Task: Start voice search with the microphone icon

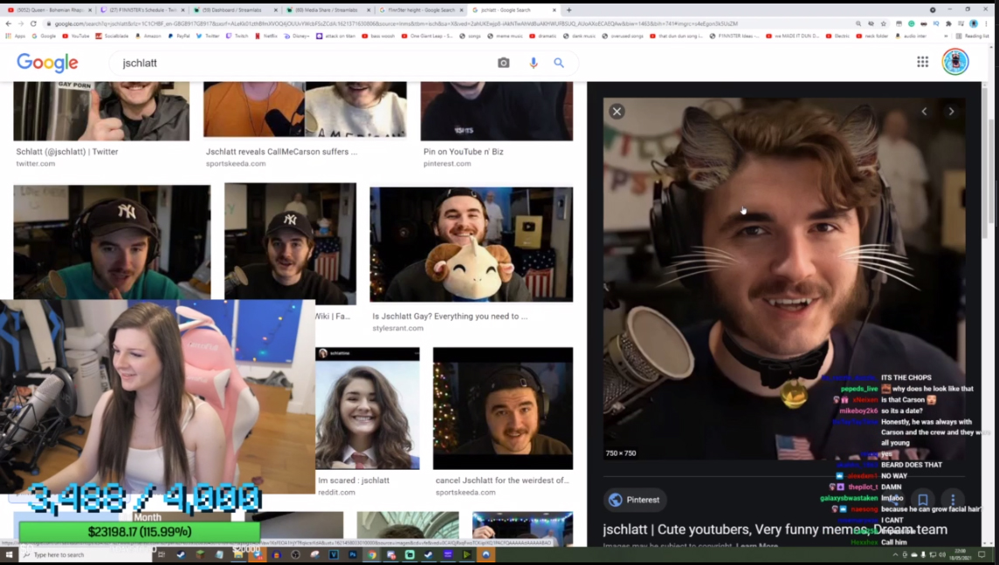Action: point(534,63)
